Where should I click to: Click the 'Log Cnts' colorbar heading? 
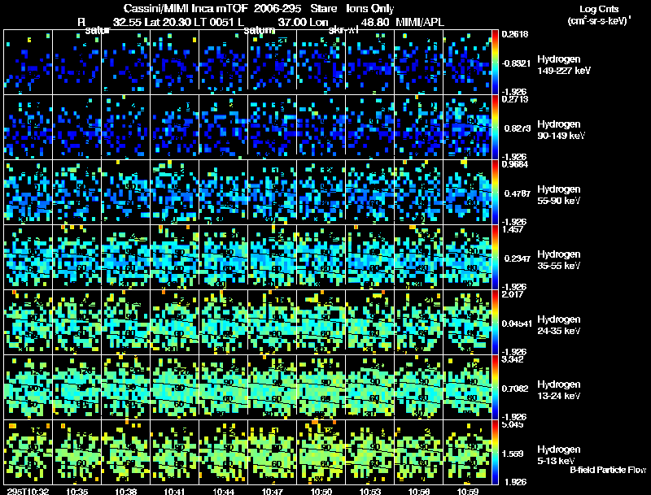click(x=599, y=9)
